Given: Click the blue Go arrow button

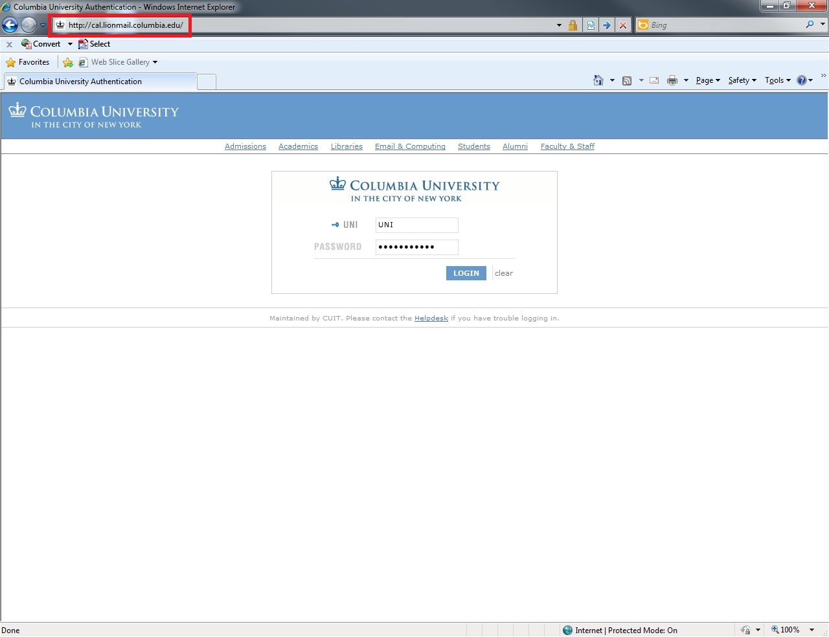Looking at the screenshot, I should click(607, 25).
